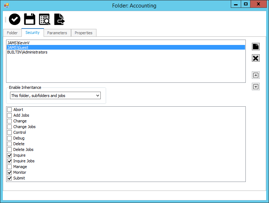Enable the Control permission checkbox

10,132
